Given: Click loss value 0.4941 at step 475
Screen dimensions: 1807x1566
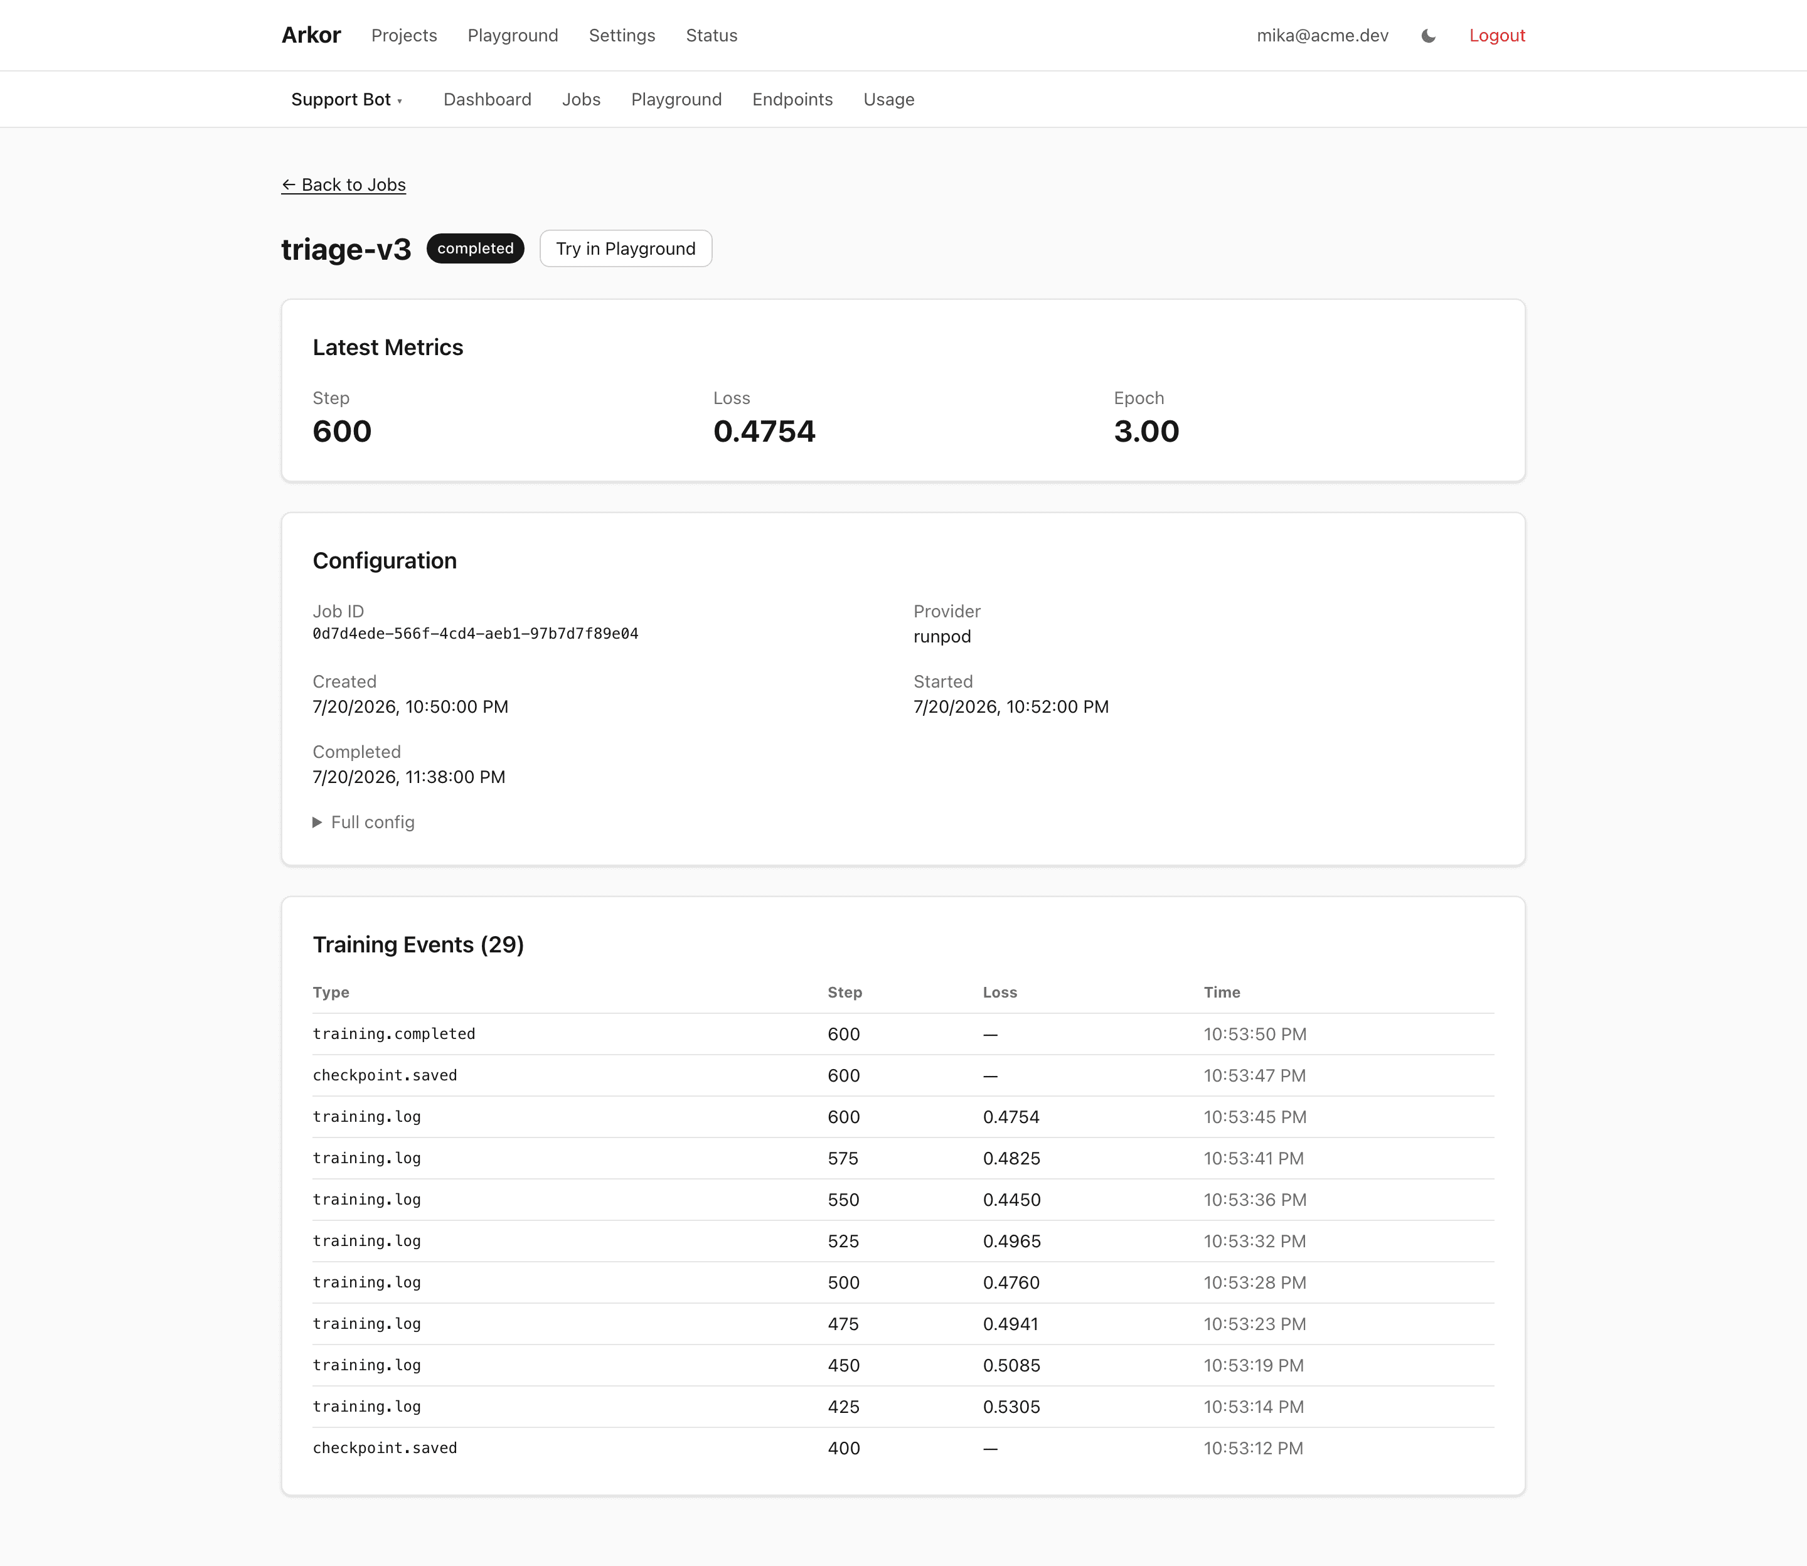Looking at the screenshot, I should pyautogui.click(x=1010, y=1324).
